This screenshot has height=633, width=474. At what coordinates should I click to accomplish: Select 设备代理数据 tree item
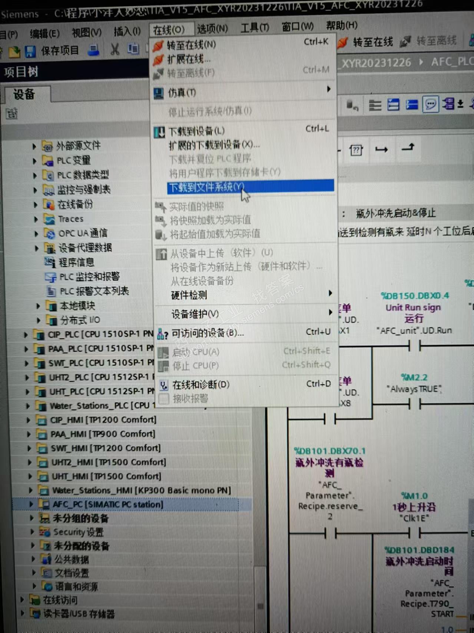[x=85, y=247]
